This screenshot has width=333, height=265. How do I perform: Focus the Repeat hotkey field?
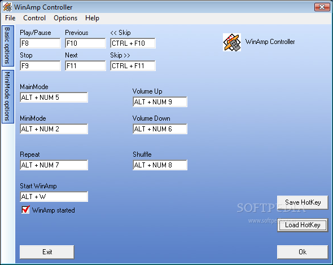pyautogui.click(x=54, y=165)
